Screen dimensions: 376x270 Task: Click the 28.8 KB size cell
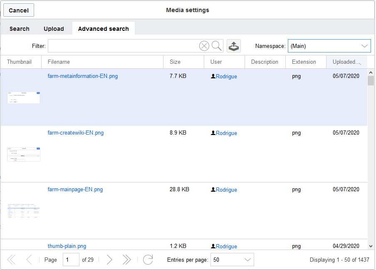pos(179,190)
